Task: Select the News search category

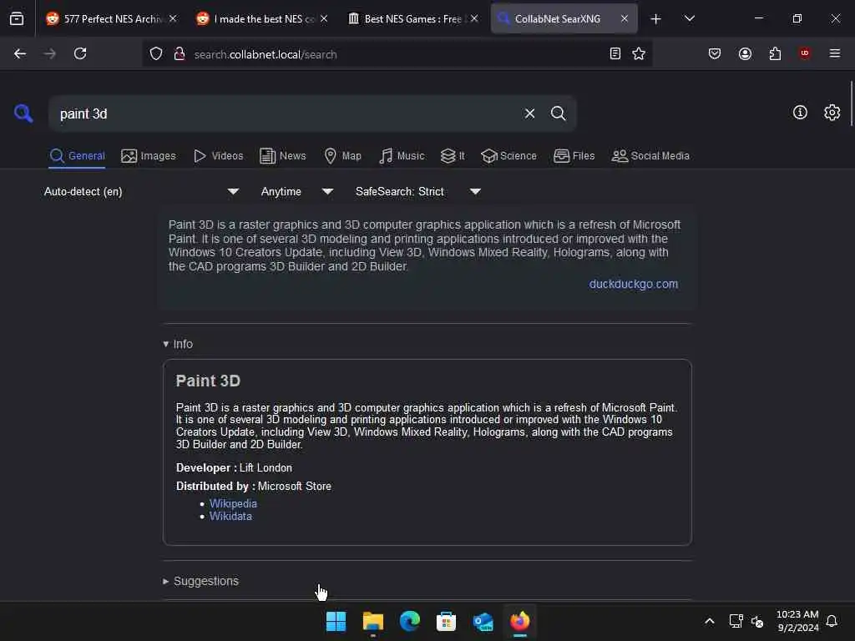Action: [x=282, y=156]
